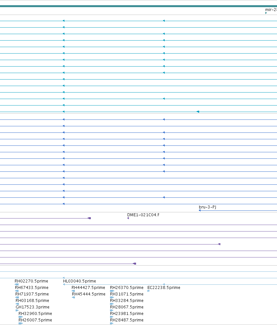Click the bru-3-PJ transcript label
This screenshot has height=325, width=277.
tap(207, 207)
